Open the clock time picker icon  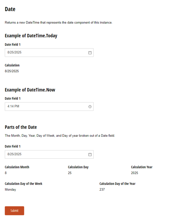click(90, 107)
